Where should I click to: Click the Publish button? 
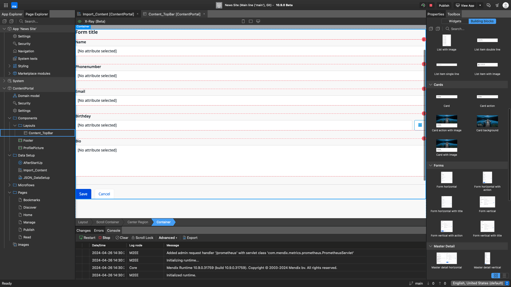click(444, 5)
